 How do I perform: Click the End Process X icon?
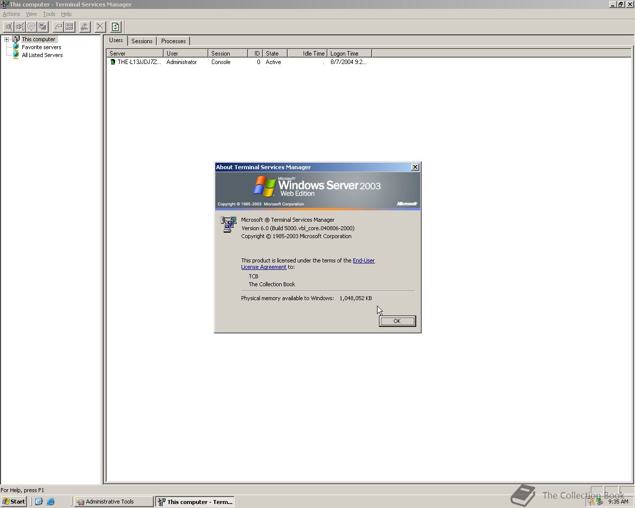click(x=100, y=27)
